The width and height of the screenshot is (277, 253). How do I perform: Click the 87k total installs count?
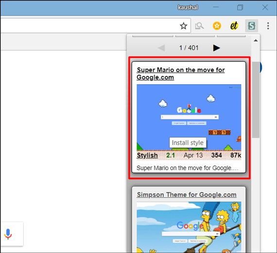pyautogui.click(x=236, y=155)
